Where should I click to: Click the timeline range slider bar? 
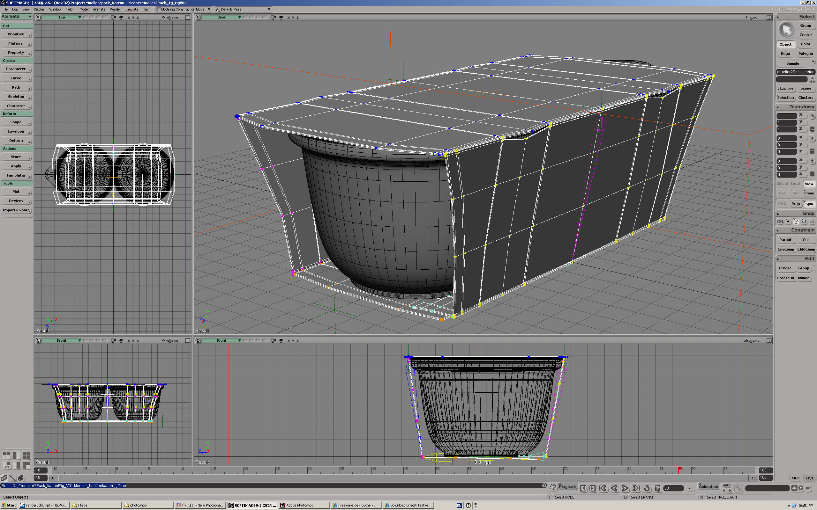[x=403, y=478]
